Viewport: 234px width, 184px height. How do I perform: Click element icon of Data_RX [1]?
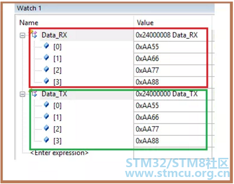coord(46,57)
